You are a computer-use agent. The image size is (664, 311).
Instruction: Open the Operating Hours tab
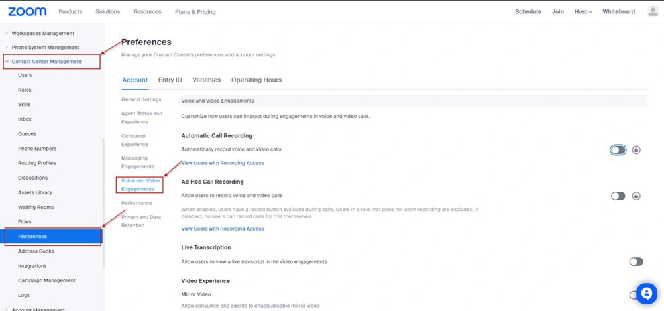pos(256,80)
